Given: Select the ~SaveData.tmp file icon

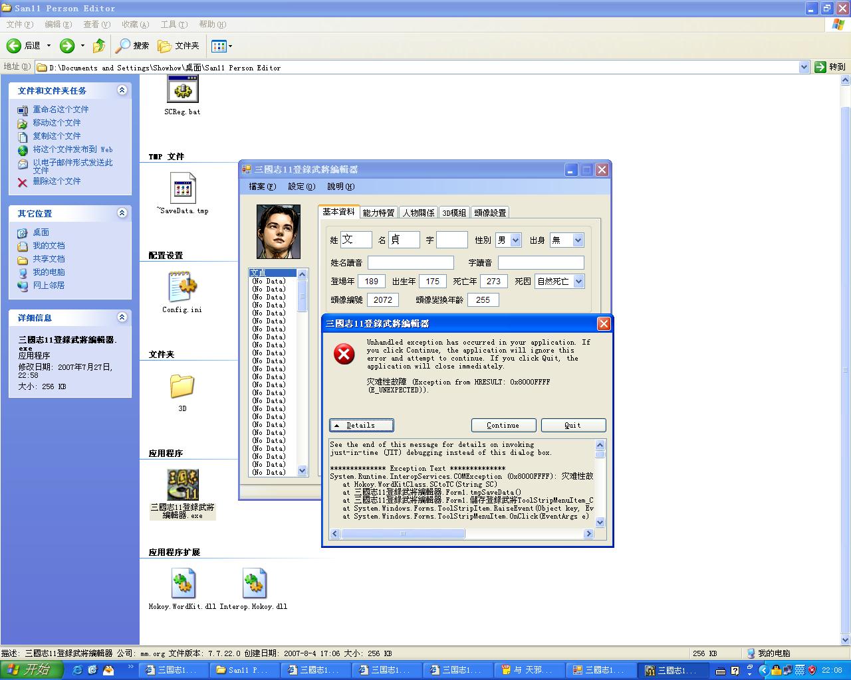Looking at the screenshot, I should click(x=182, y=189).
